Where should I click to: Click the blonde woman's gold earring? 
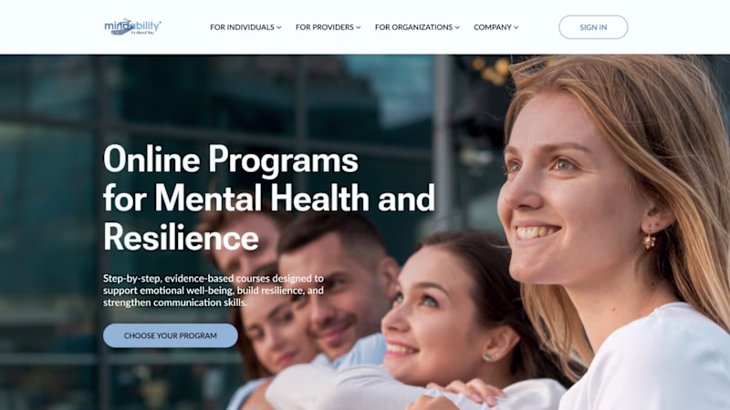tap(650, 240)
